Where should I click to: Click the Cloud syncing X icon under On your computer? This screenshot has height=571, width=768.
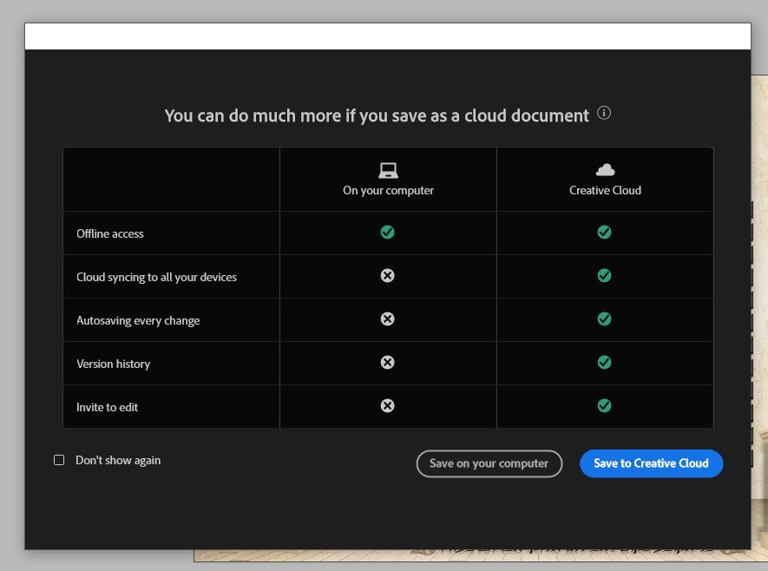tap(388, 276)
